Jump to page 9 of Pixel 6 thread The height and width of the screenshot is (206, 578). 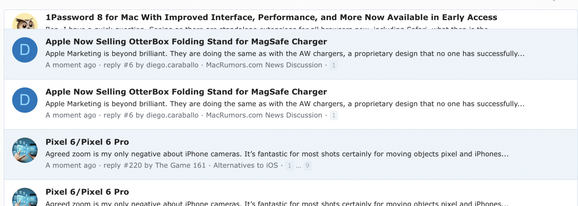(307, 166)
